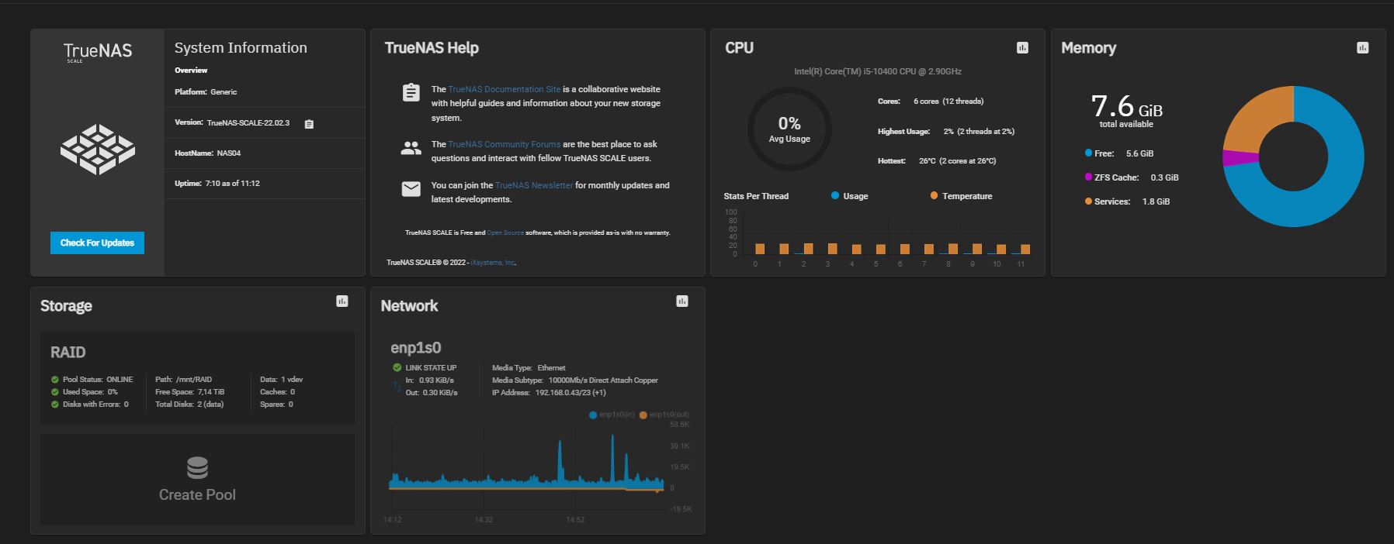Click the orange Services segment of donut

pyautogui.click(x=1259, y=116)
